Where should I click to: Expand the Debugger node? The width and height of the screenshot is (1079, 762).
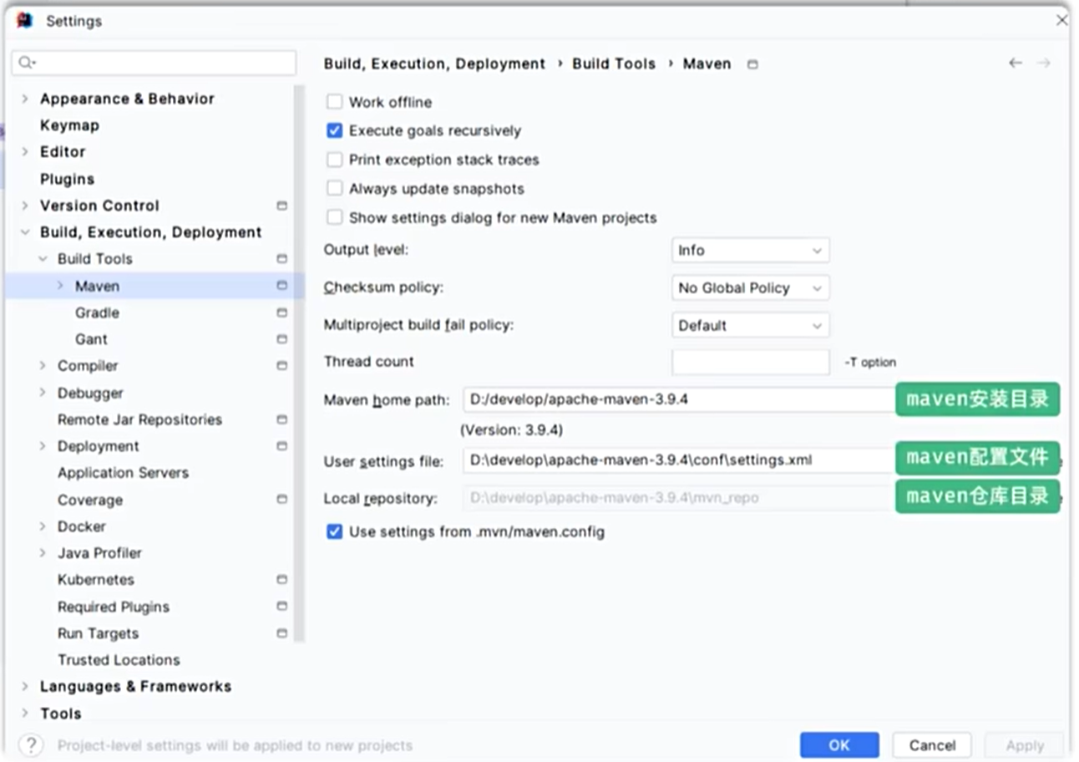pyautogui.click(x=43, y=393)
